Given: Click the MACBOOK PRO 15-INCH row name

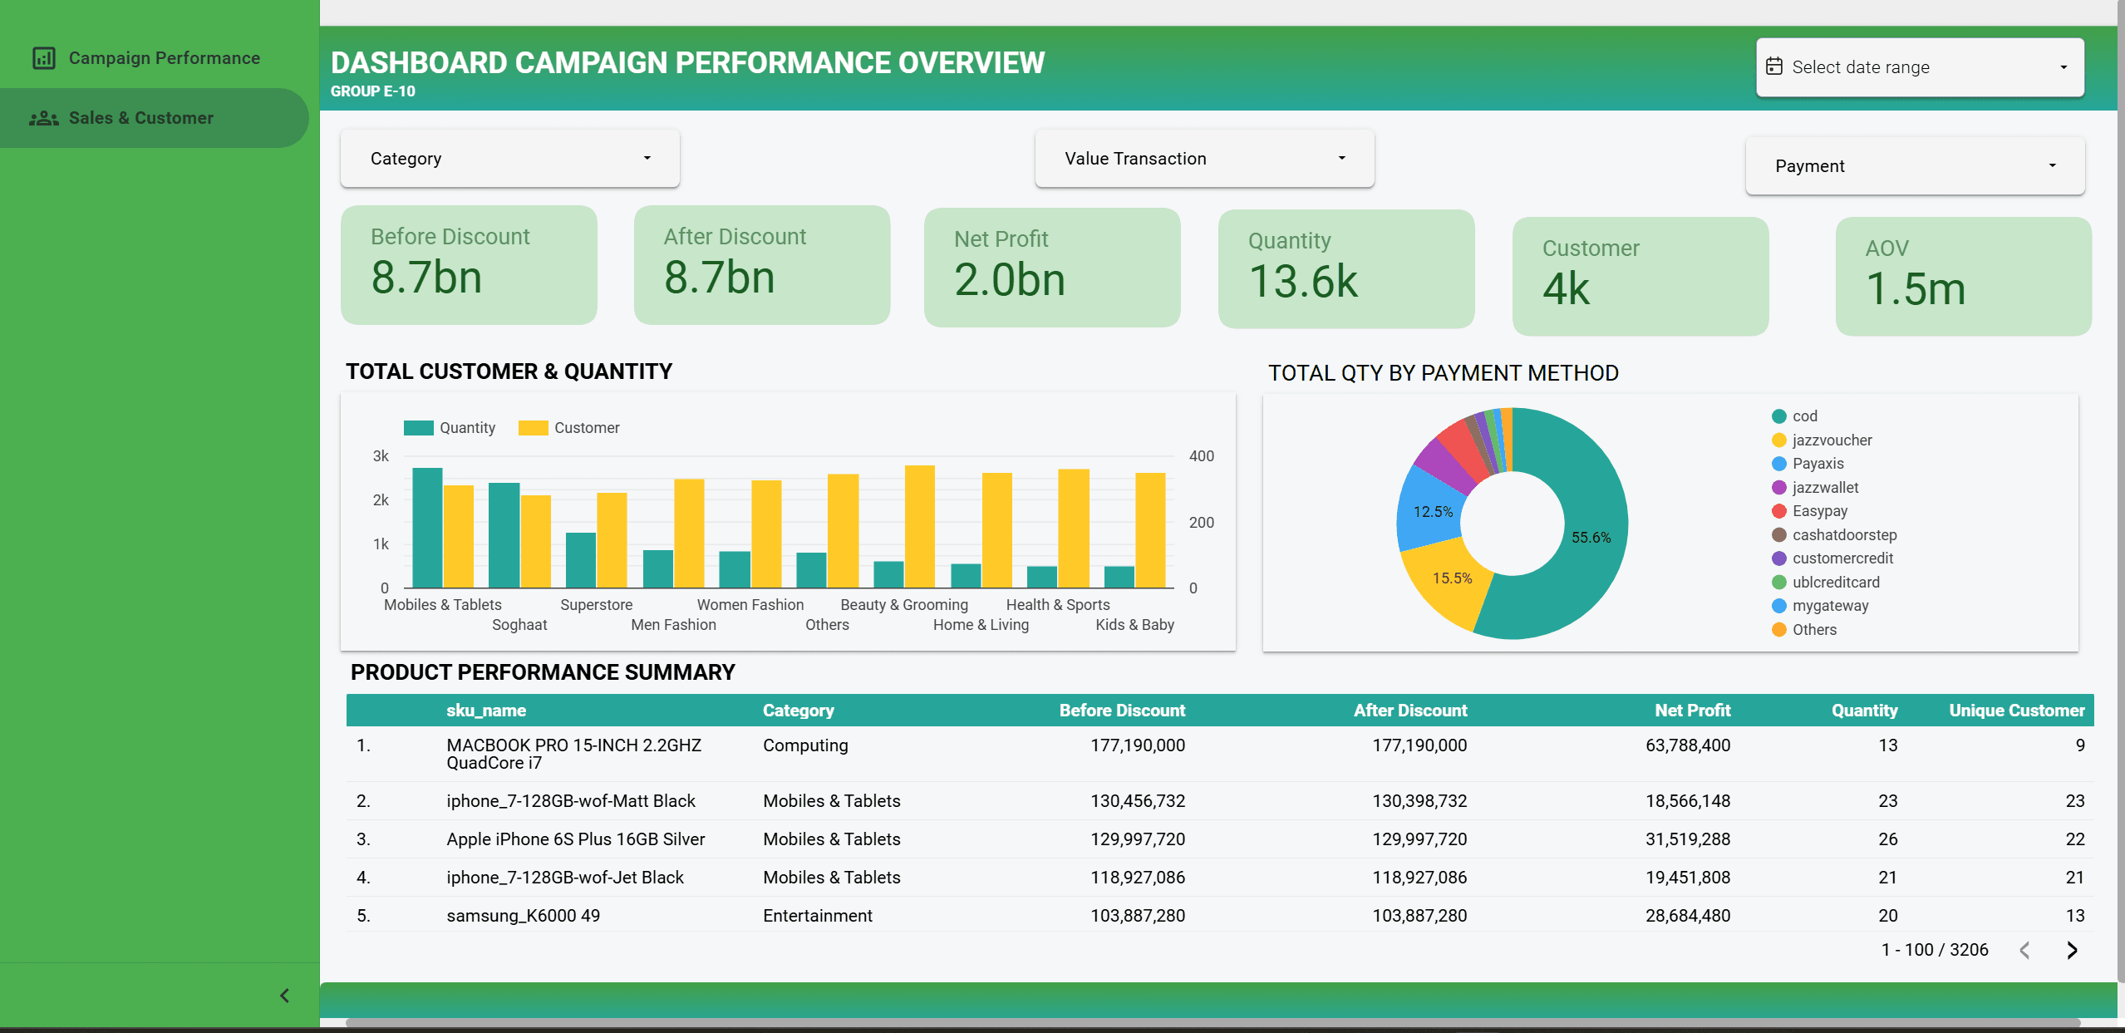Looking at the screenshot, I should click(573, 754).
